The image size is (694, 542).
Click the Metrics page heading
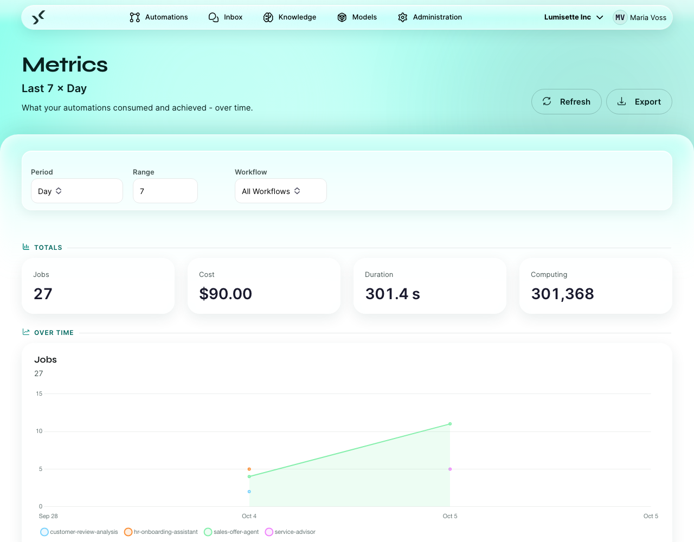pyautogui.click(x=65, y=64)
